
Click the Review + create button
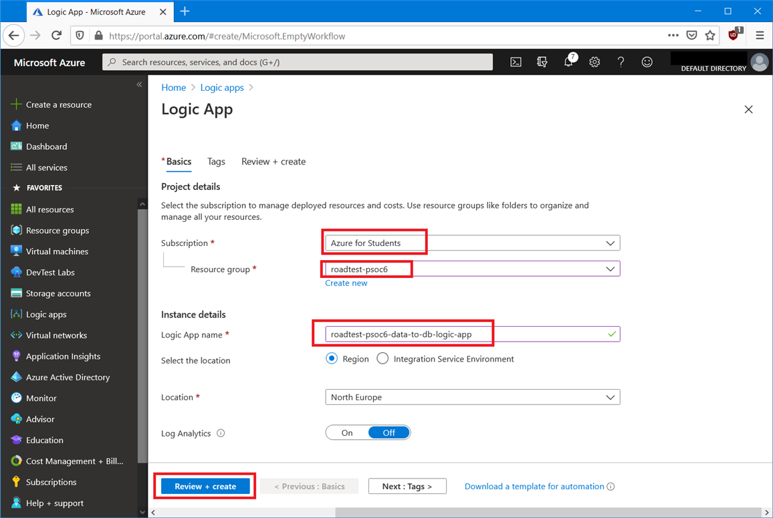tap(205, 487)
